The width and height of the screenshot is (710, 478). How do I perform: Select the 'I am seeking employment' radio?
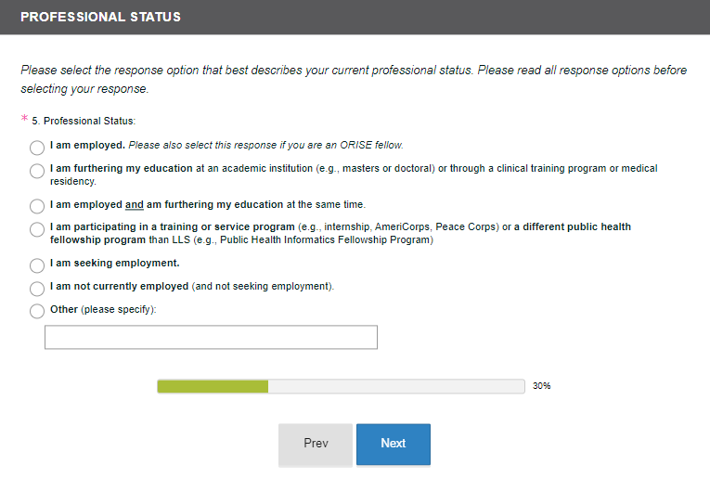click(37, 265)
